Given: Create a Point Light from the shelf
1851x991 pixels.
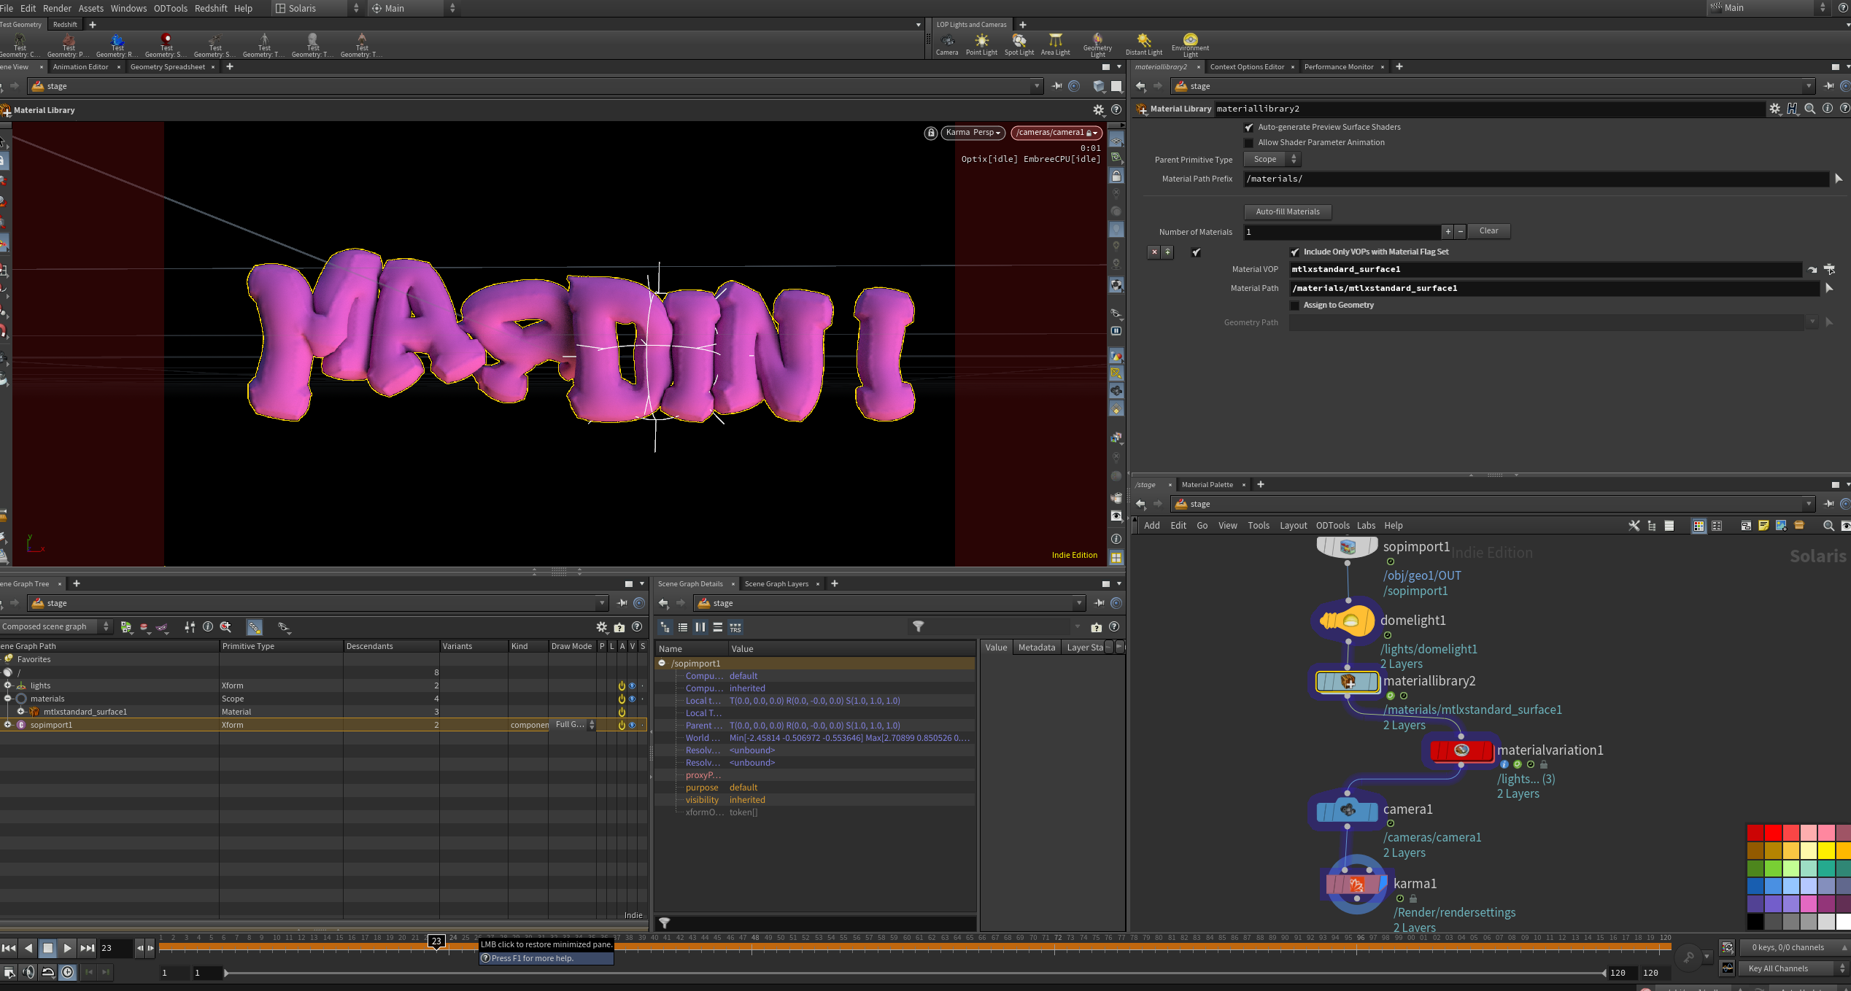Looking at the screenshot, I should coord(981,44).
